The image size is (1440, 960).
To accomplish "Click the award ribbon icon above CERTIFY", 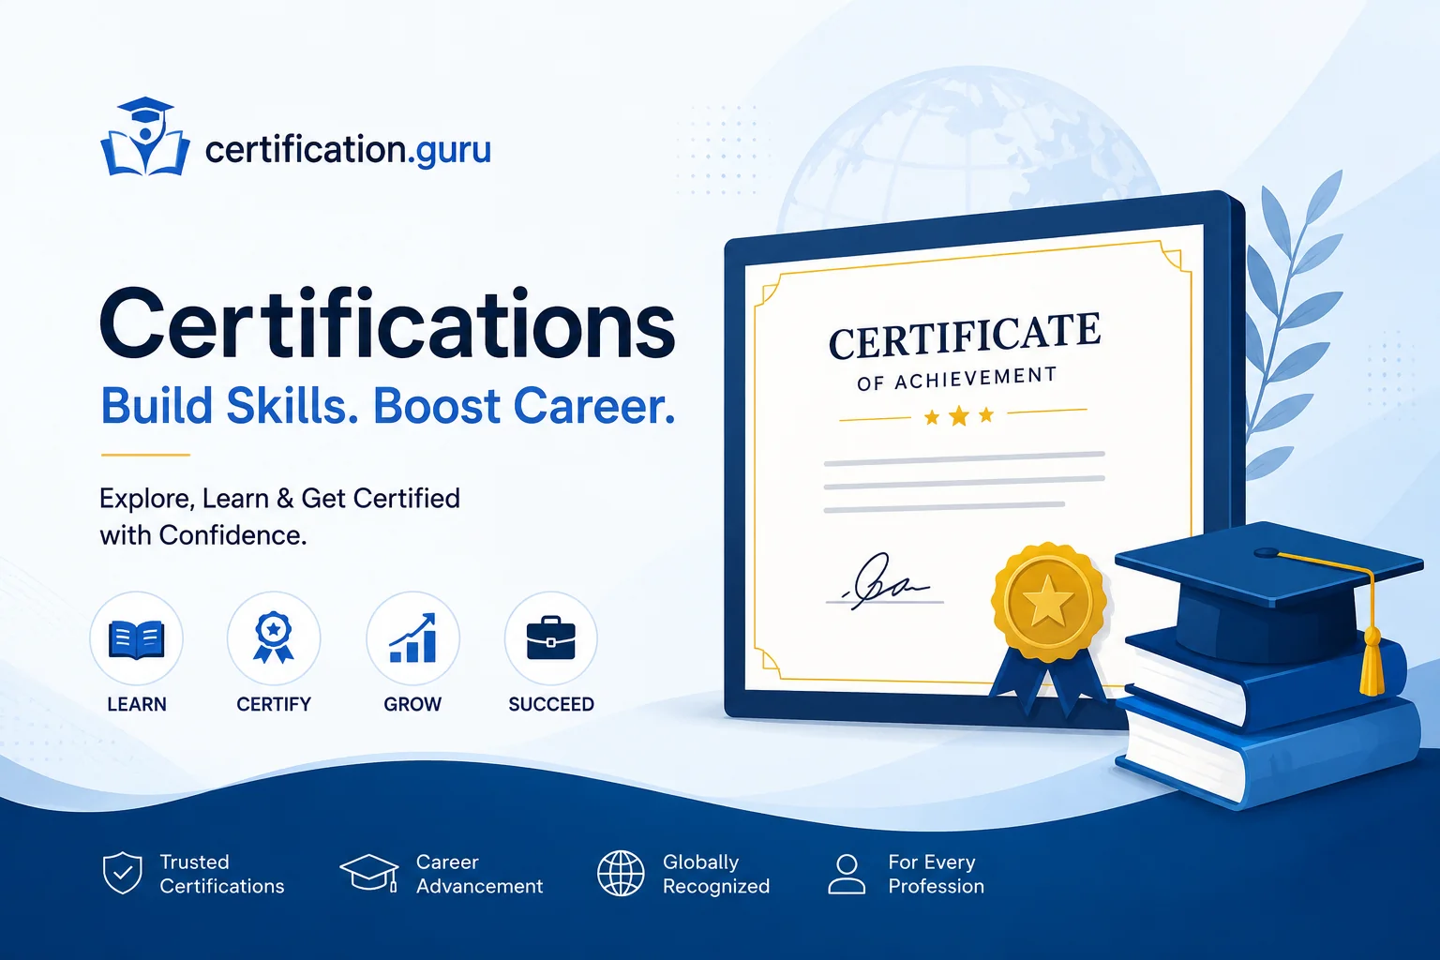I will tap(273, 638).
